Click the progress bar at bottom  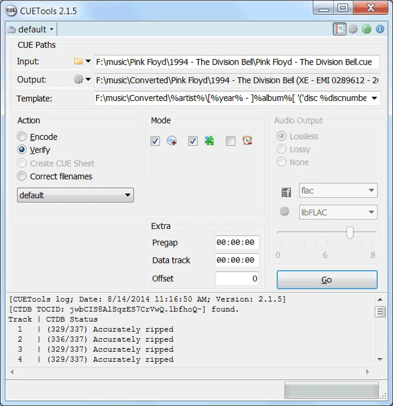(x=332, y=390)
